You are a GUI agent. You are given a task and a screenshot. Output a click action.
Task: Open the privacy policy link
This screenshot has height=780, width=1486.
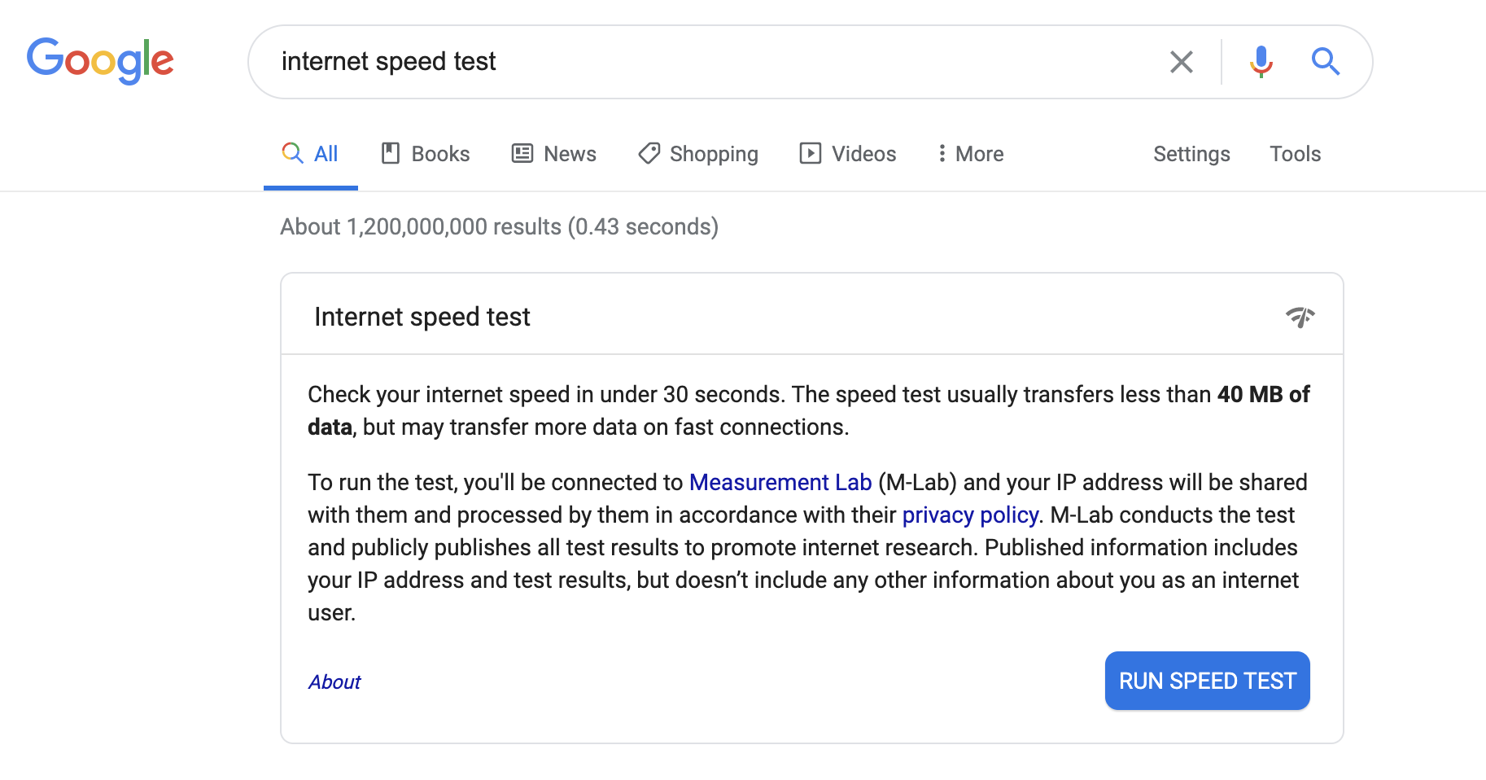point(969,515)
